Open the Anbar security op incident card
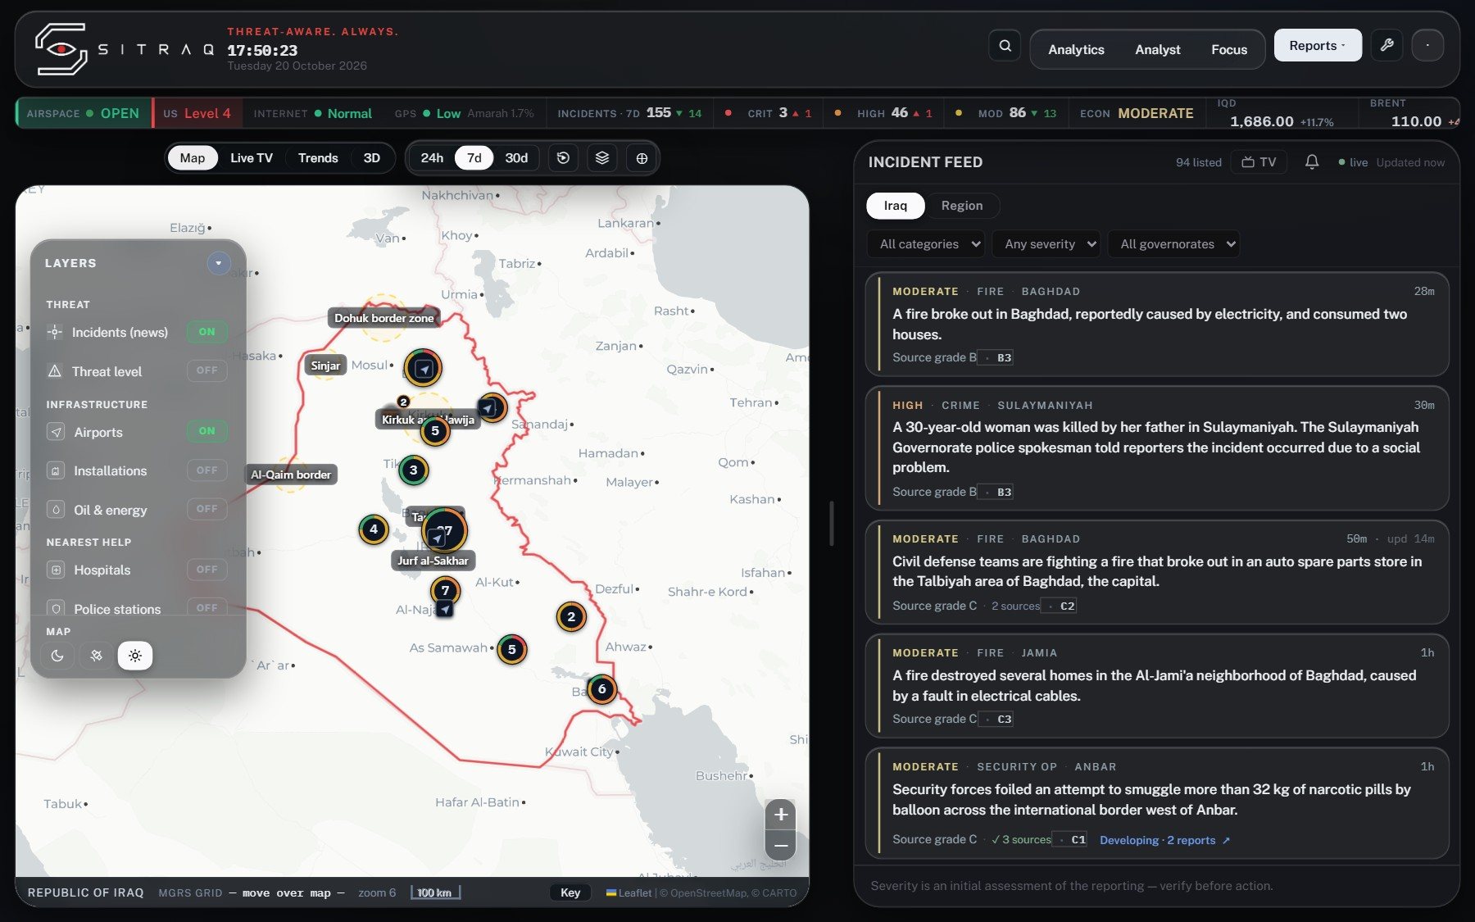This screenshot has width=1475, height=922. [1156, 803]
